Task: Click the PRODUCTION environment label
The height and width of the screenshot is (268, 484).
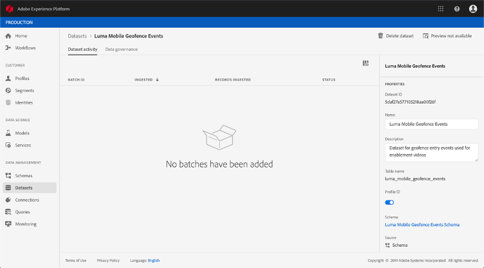Action: (19, 23)
